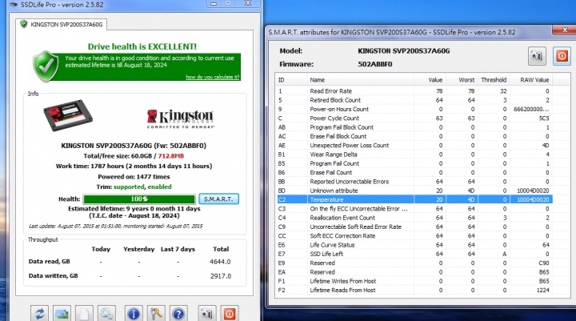The width and height of the screenshot is (576, 321).
Task: Click the blue info icon button
Action: [134, 314]
